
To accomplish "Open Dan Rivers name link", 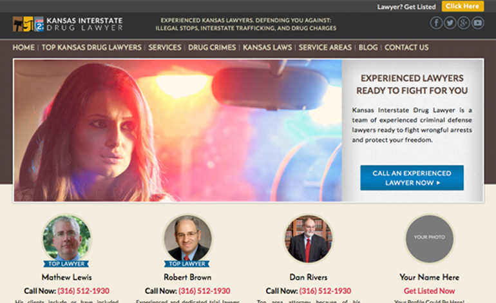I will [x=309, y=277].
